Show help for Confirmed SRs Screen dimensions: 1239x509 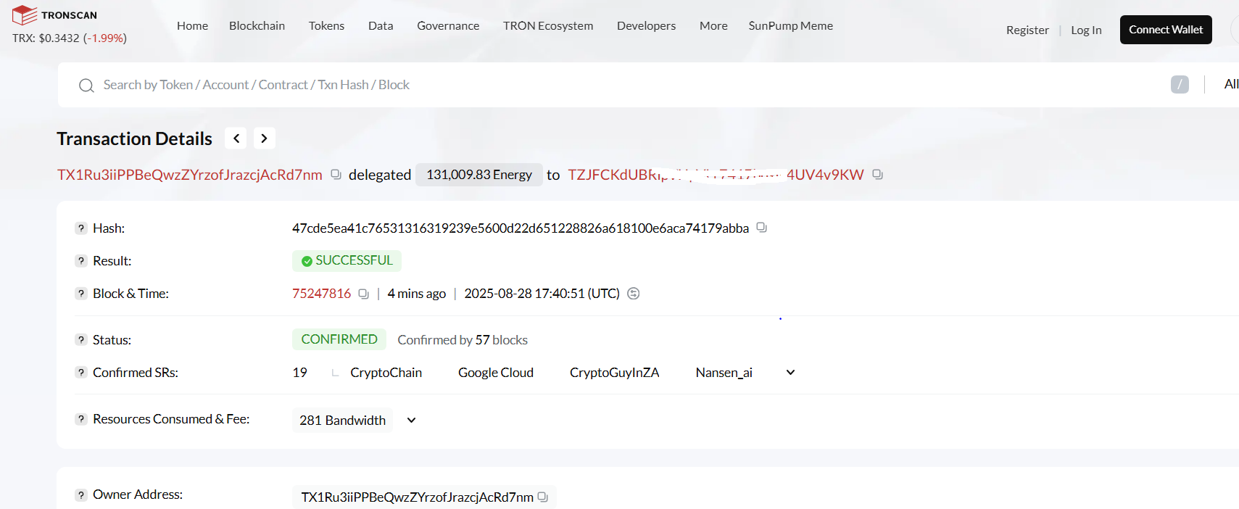81,373
